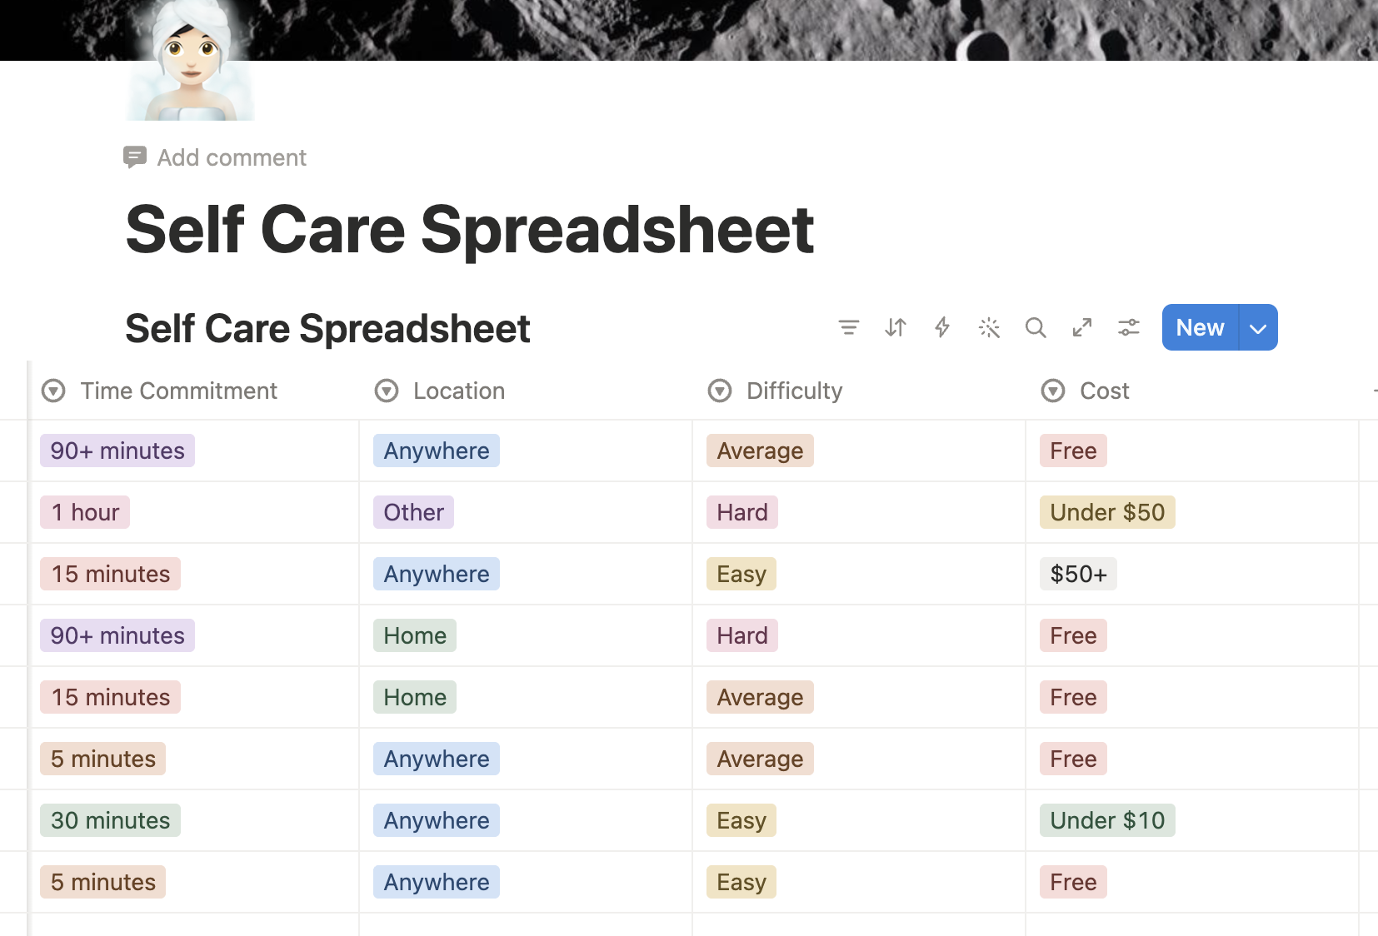Click the woman in steamy room page icon

tap(191, 60)
